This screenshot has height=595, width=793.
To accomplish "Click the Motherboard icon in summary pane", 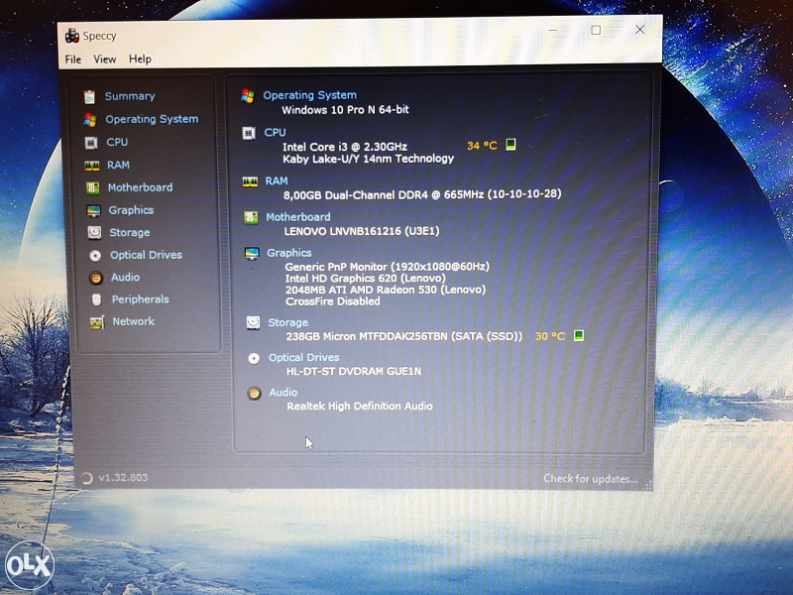I will pyautogui.click(x=252, y=217).
